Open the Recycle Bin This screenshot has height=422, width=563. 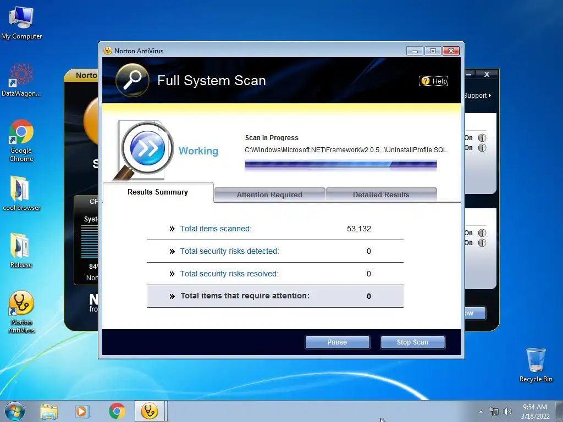point(536,365)
